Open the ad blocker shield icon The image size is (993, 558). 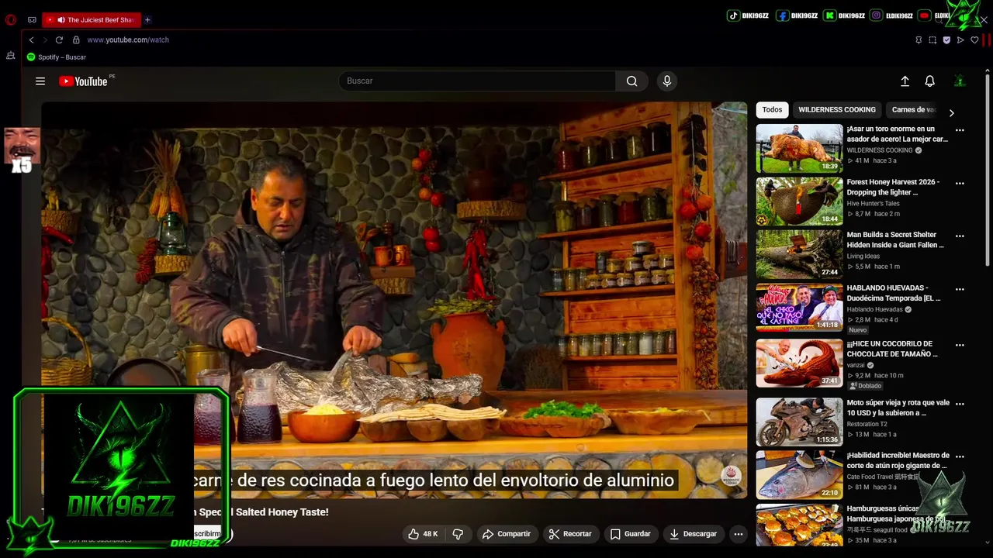point(946,40)
